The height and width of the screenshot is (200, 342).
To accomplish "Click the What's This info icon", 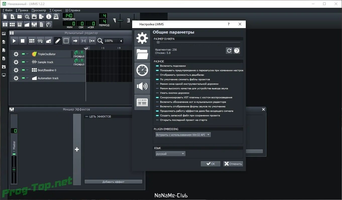I will pyautogui.click(x=49, y=17).
